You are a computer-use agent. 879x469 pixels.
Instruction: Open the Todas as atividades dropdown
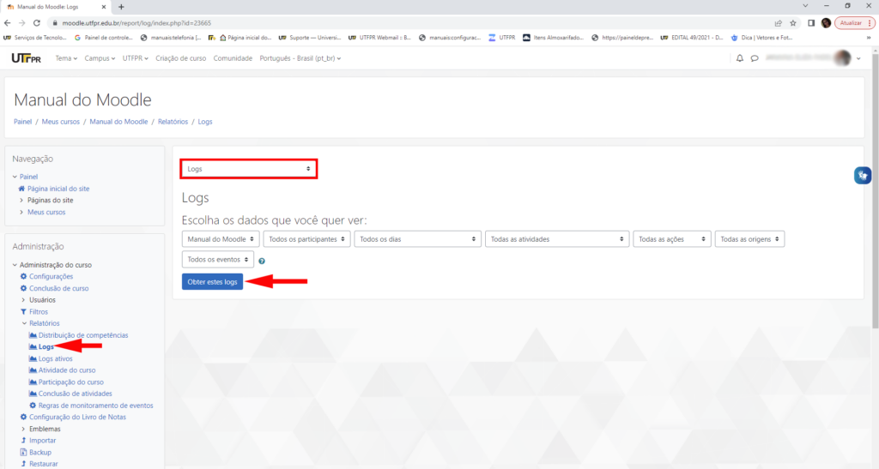(x=557, y=239)
